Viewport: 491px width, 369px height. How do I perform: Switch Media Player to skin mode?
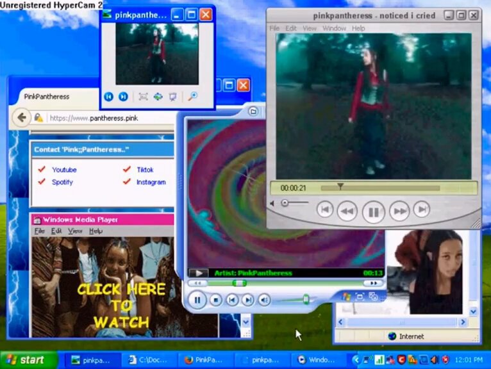click(x=373, y=296)
